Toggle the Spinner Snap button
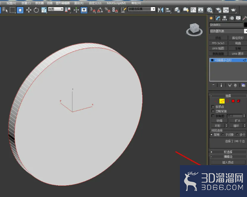The height and width of the screenshot is (197, 247). [x=115, y=10]
